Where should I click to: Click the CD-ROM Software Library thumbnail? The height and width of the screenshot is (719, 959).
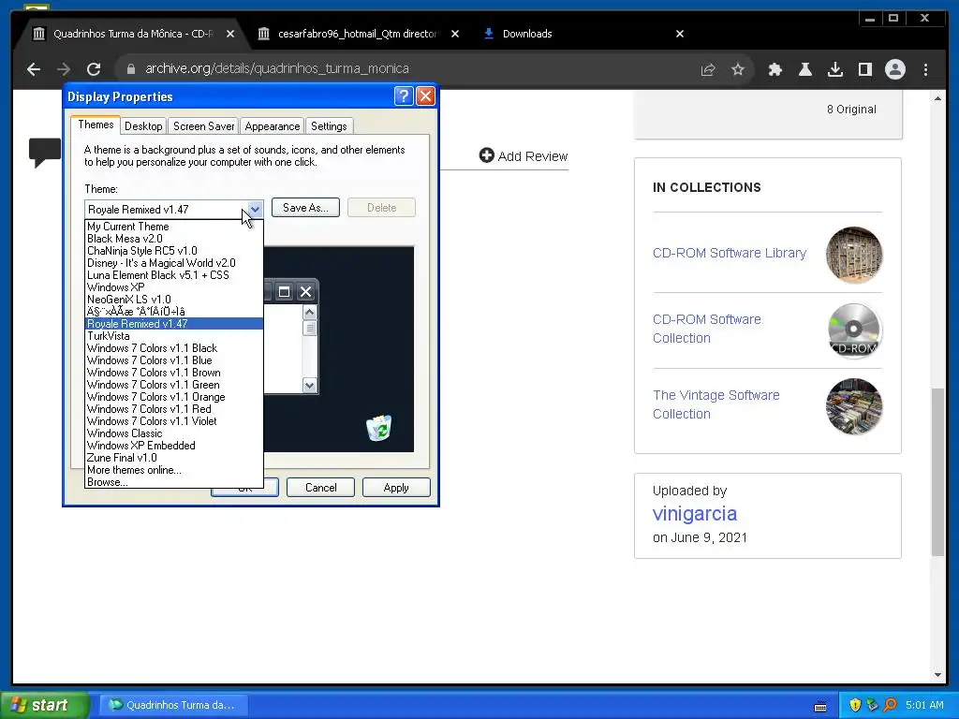[x=854, y=255]
